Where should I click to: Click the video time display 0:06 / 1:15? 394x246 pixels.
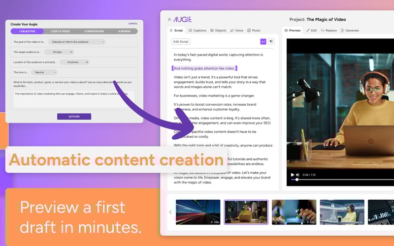[x=309, y=175]
